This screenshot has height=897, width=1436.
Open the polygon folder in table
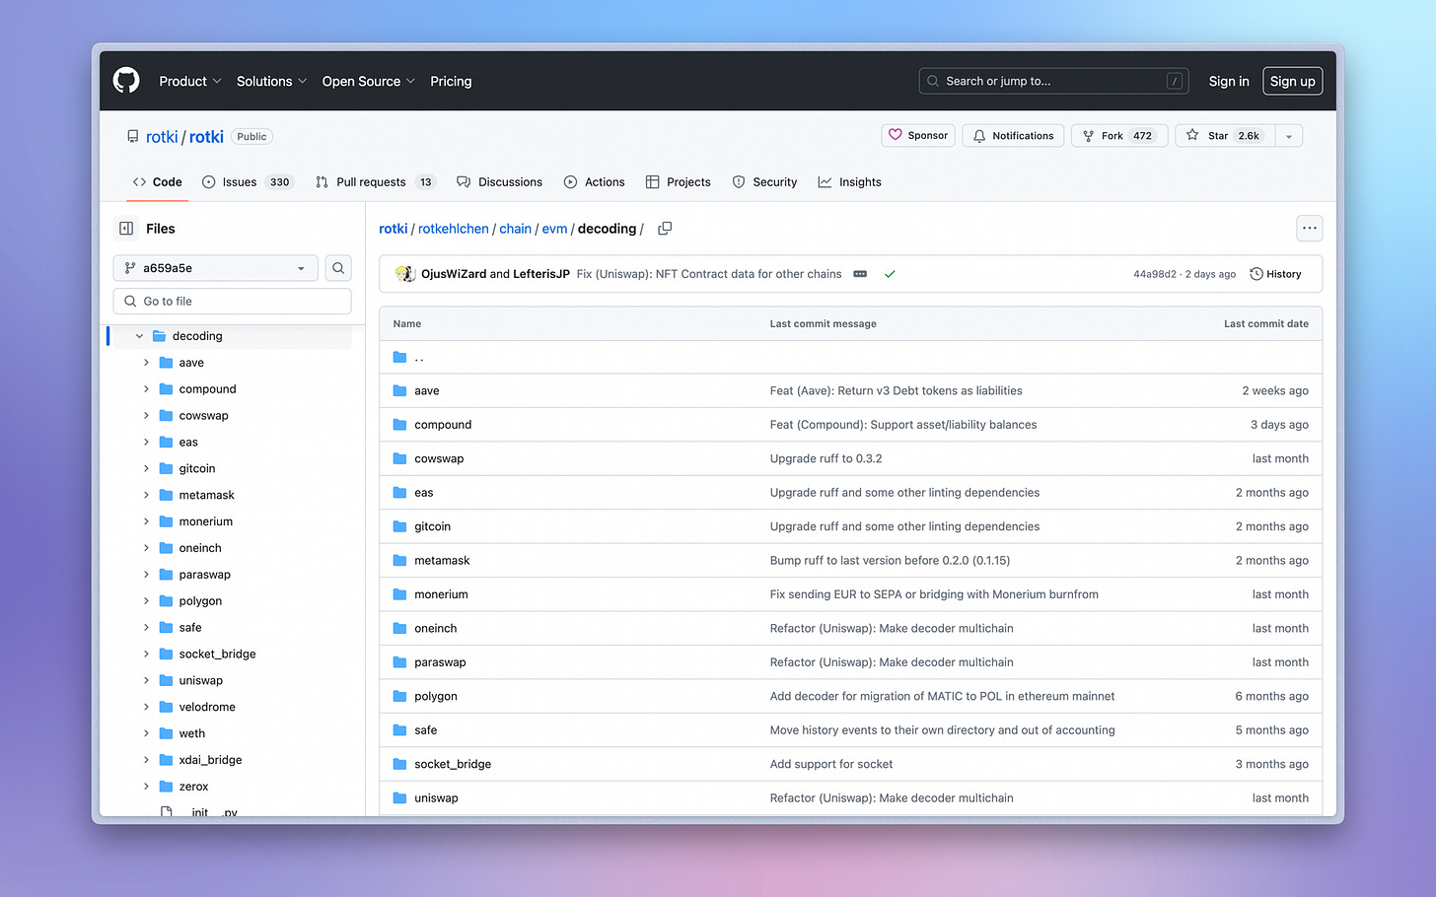[x=436, y=696]
